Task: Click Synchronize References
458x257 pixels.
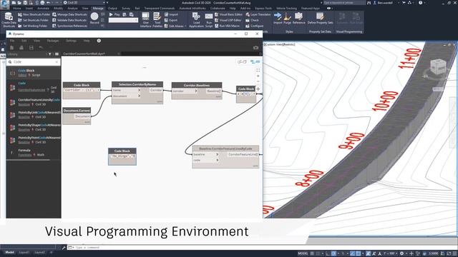Action: [69, 26]
